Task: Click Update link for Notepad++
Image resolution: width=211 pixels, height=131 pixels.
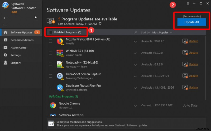Action: point(193,64)
